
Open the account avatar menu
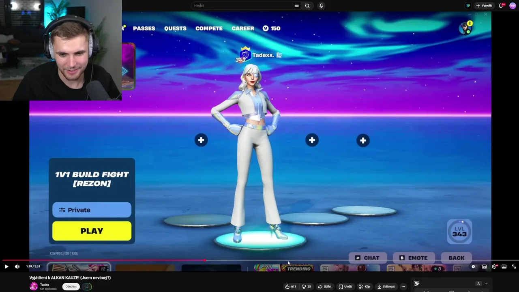[x=513, y=6]
